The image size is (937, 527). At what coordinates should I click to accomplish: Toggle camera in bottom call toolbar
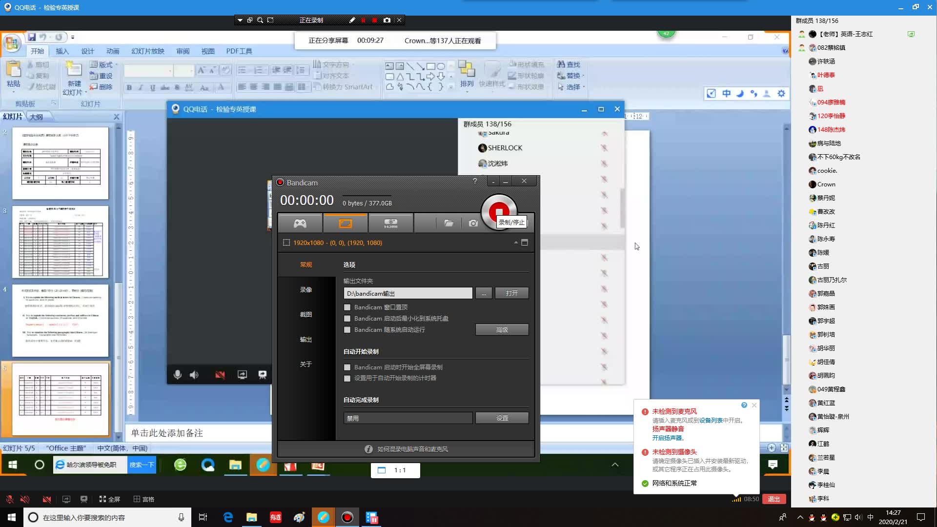point(47,499)
